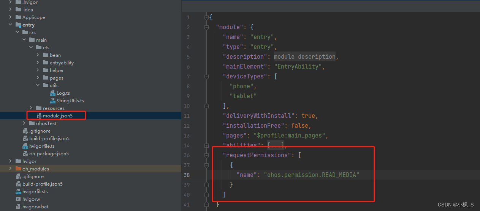480x211 pixels.
Task: Select oh-package.json5 in the tree
Action: (x=49, y=153)
